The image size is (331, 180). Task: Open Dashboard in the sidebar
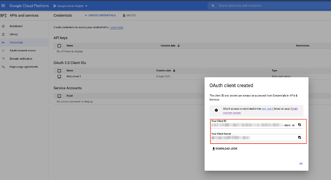point(16,26)
